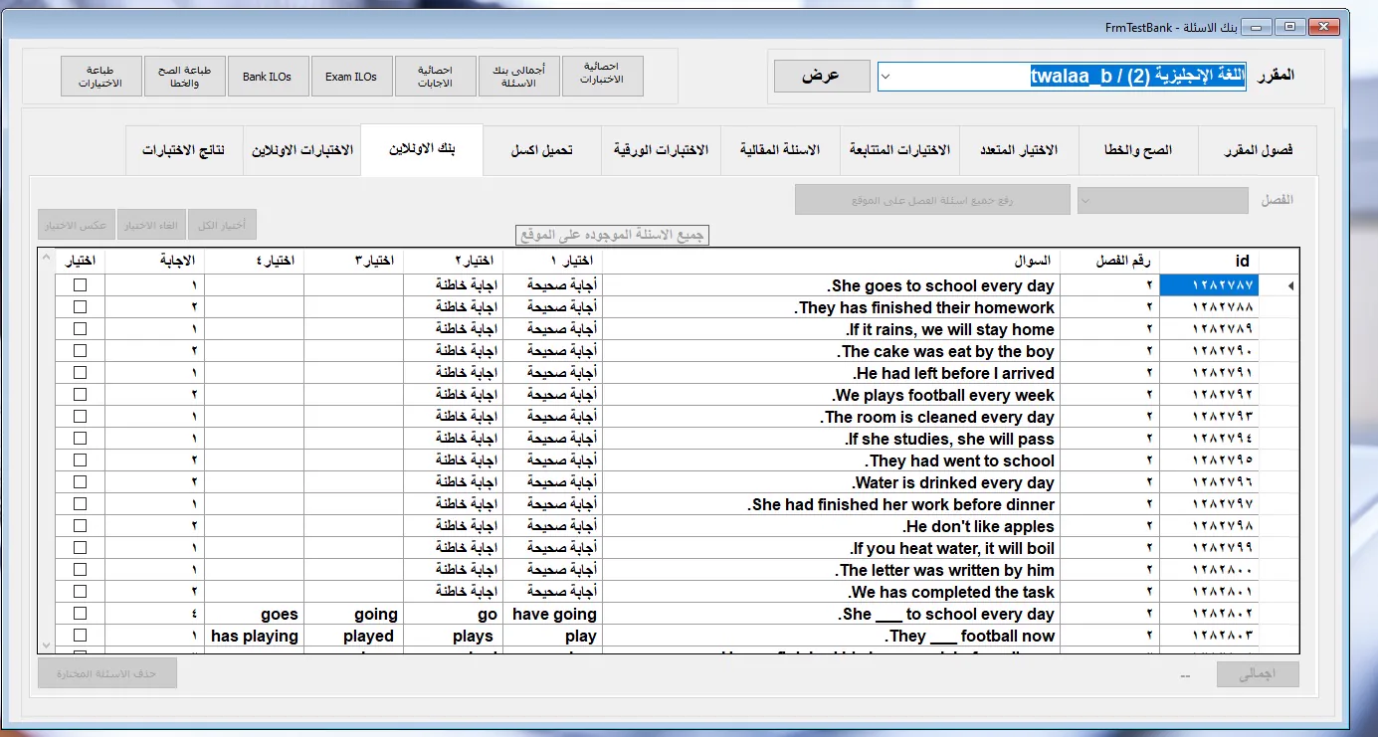The width and height of the screenshot is (1378, 737).
Task: Open احصائية الاختبارات statistics
Action: [603, 77]
